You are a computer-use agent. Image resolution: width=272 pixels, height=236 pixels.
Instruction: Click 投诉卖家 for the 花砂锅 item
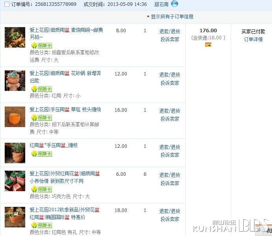point(170,83)
